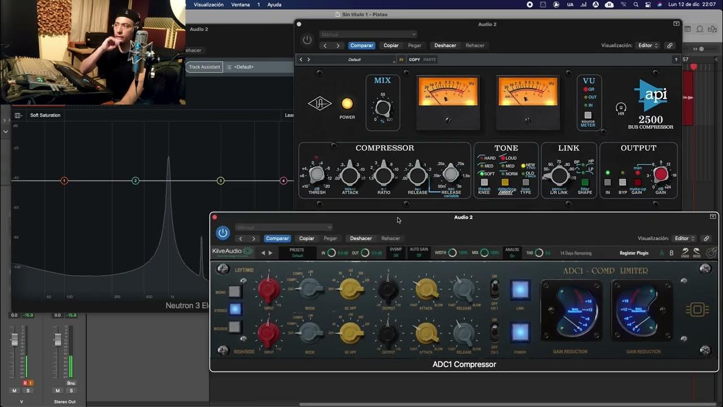Toggle the red make-up GAIN button

pyautogui.click(x=637, y=183)
